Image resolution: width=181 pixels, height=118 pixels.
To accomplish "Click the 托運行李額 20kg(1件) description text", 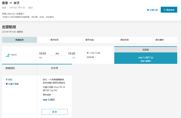I will point(54,89).
